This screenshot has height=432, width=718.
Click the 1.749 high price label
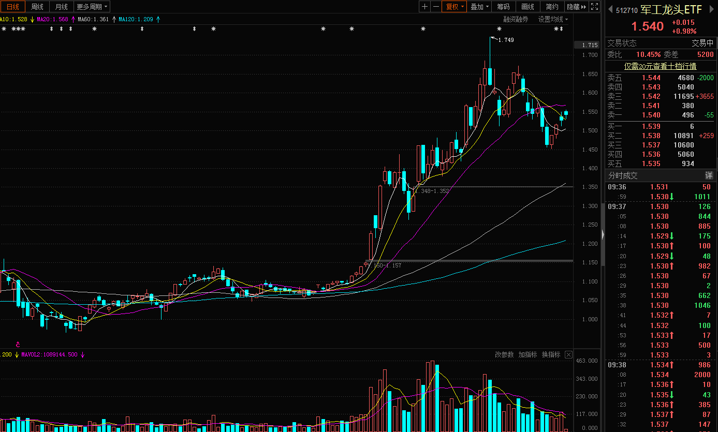(x=506, y=40)
